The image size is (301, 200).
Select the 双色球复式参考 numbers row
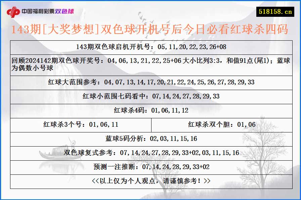(x=150, y=152)
